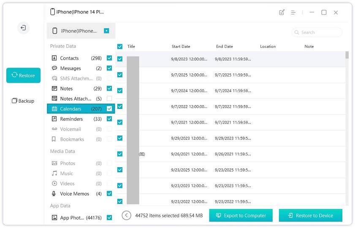Toggle the iPhone device select-all checkbox
The width and height of the screenshot is (355, 228).
coord(107,31)
